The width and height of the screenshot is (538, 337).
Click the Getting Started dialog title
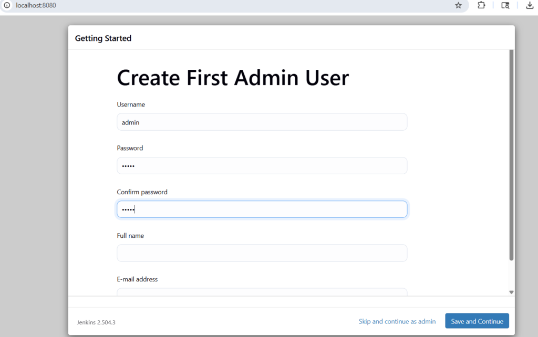pyautogui.click(x=103, y=38)
